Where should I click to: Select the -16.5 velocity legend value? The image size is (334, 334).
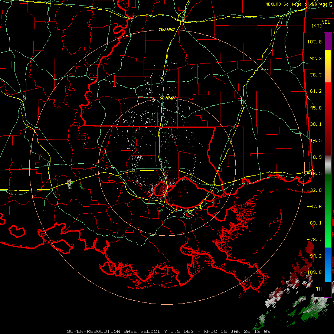point(314,174)
